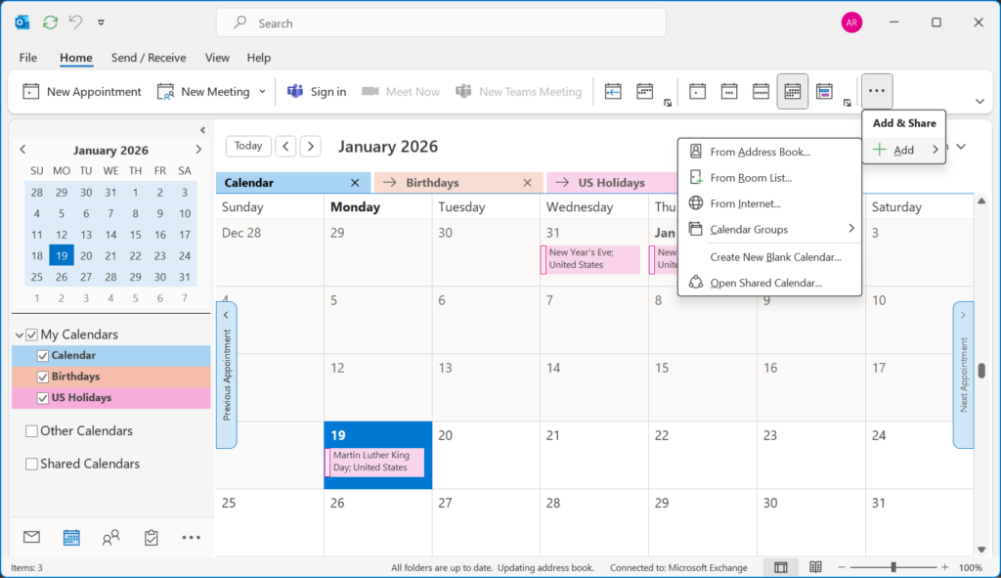Select the Schedule View icon
The height and width of the screenshot is (578, 1001).
824,91
